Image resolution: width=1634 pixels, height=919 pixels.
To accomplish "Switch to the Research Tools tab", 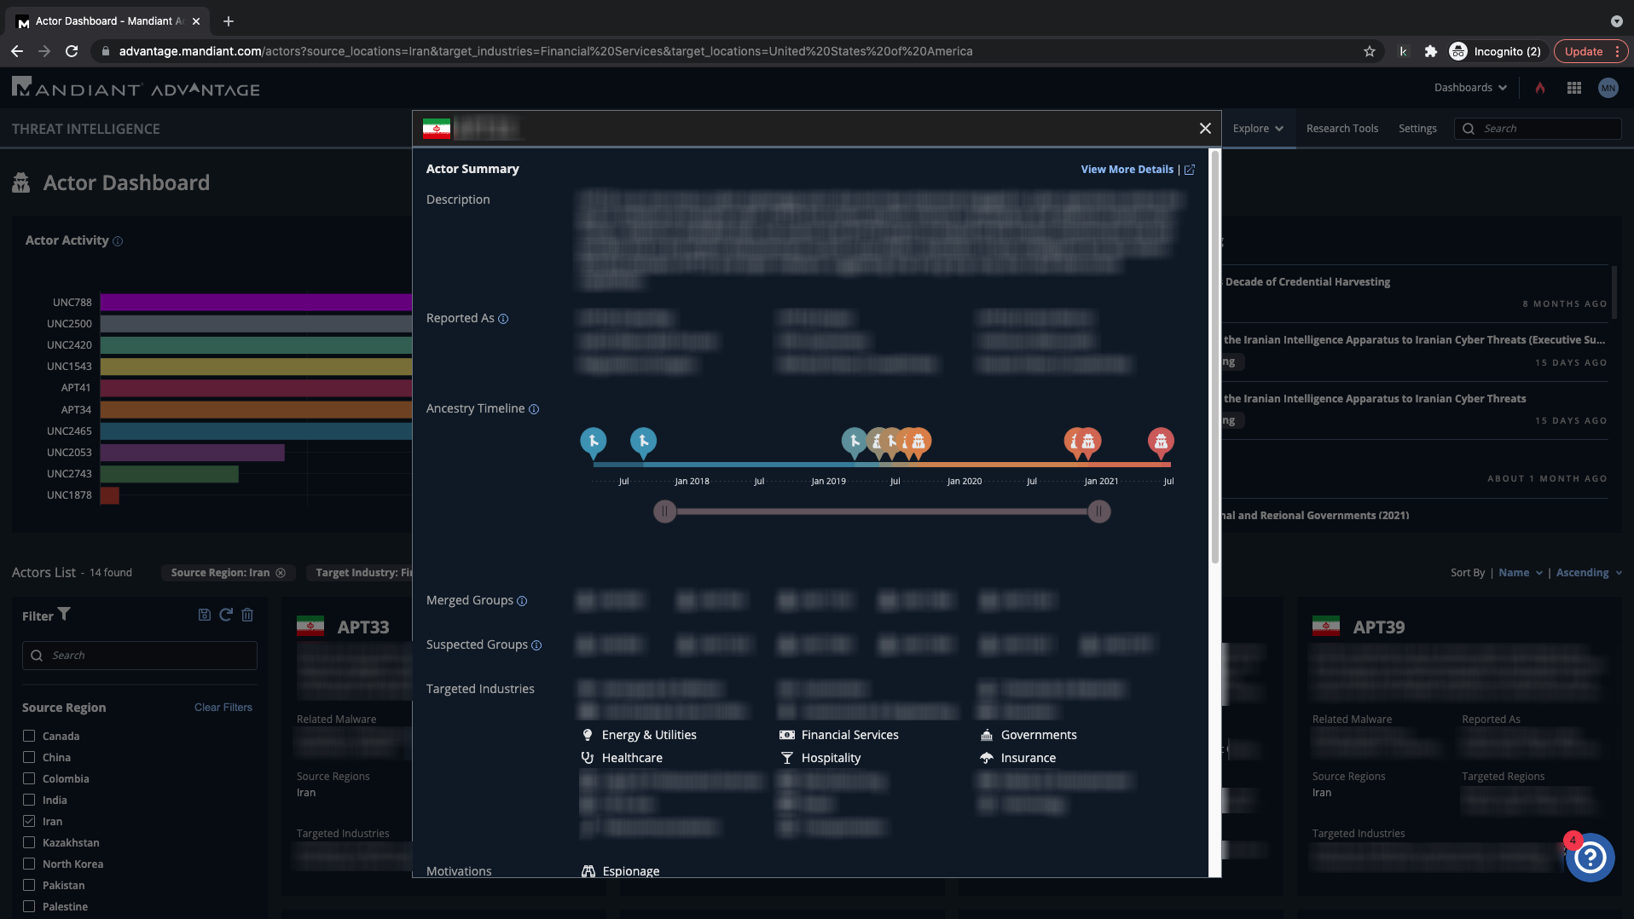I will (1341, 129).
